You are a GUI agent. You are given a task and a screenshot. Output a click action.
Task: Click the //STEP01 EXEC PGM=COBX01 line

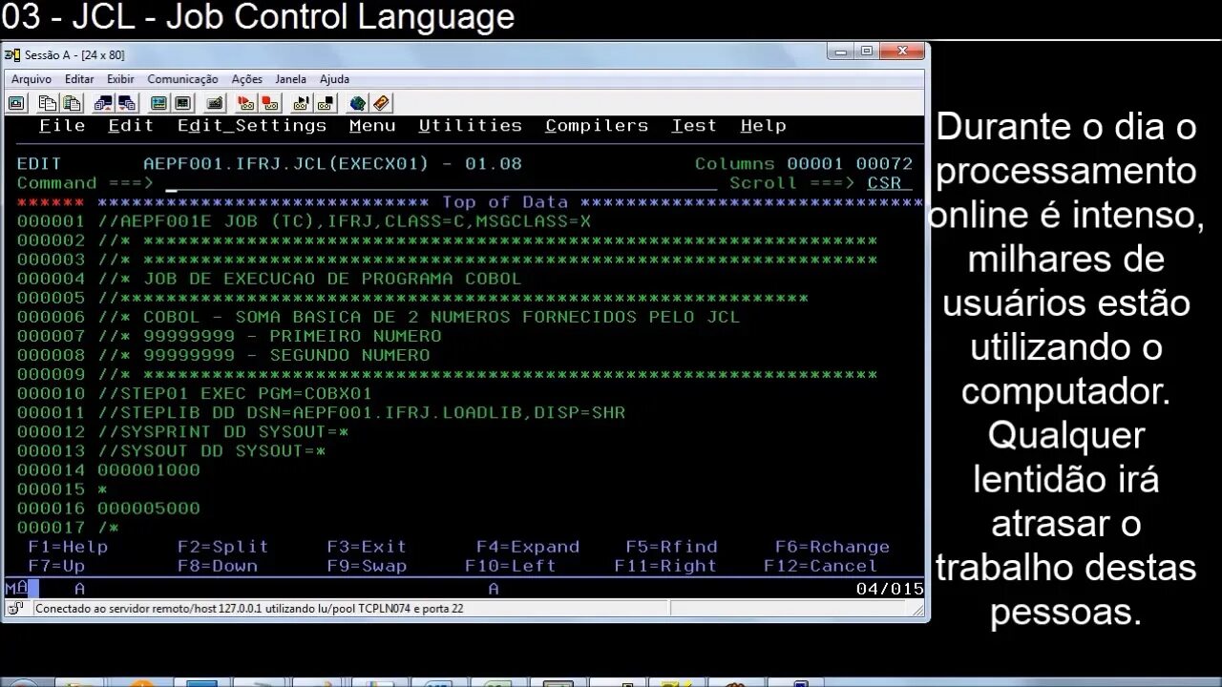[x=235, y=393]
